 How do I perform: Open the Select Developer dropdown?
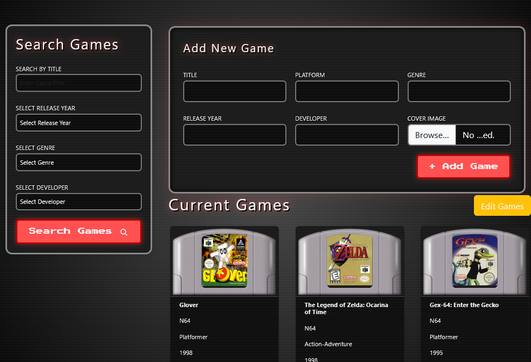tap(79, 202)
